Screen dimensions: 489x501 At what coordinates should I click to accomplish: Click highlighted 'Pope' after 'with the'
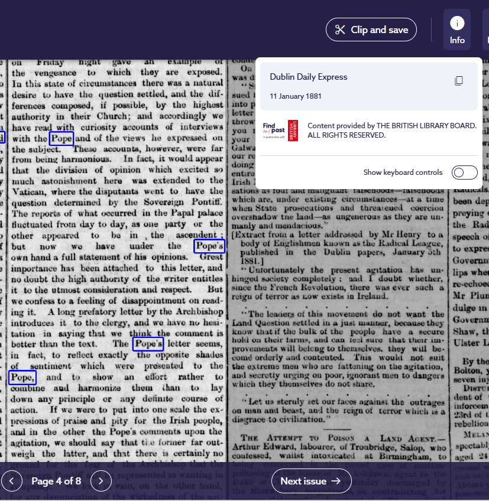pyautogui.click(x=61, y=138)
